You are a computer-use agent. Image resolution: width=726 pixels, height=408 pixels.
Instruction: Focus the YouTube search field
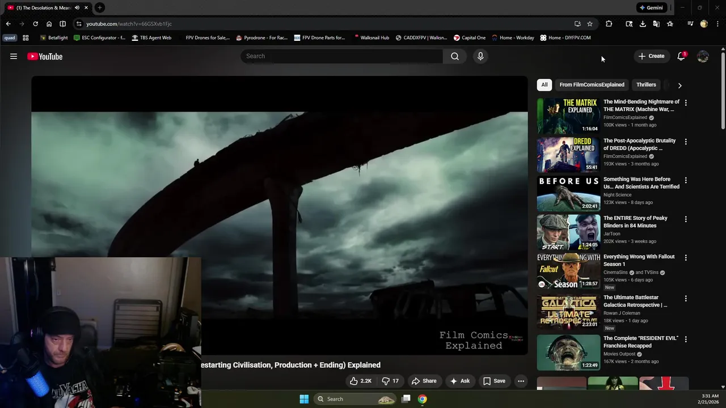tap(342, 56)
